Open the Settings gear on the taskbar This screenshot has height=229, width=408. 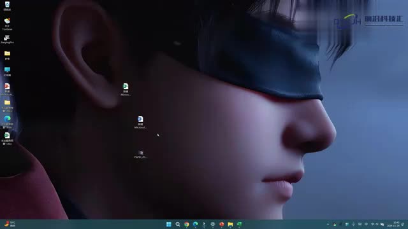point(213,224)
